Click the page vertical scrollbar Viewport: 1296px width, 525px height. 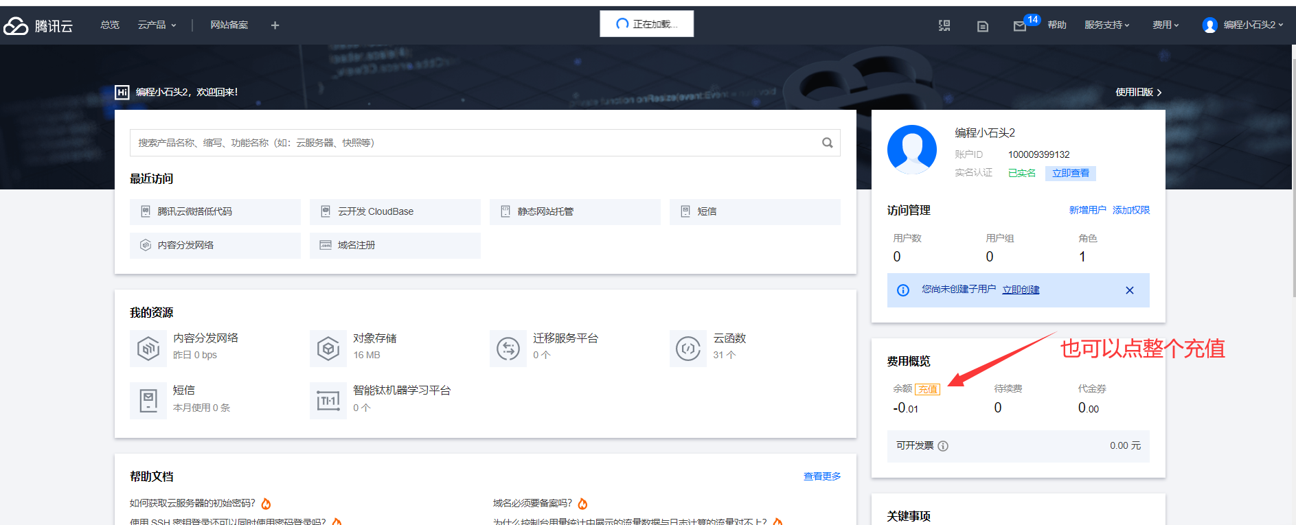coord(1293,177)
